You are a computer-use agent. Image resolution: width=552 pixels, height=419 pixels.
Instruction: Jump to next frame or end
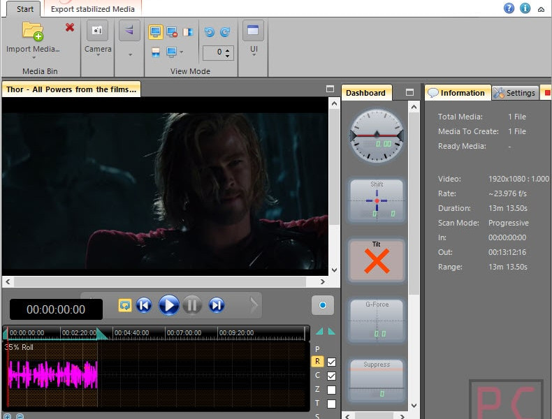[217, 305]
